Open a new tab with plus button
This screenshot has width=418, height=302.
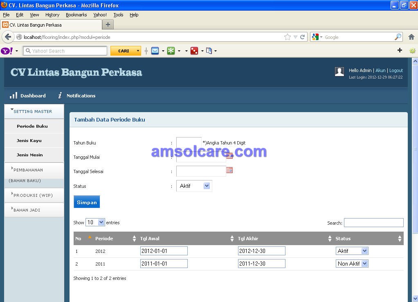[108, 25]
